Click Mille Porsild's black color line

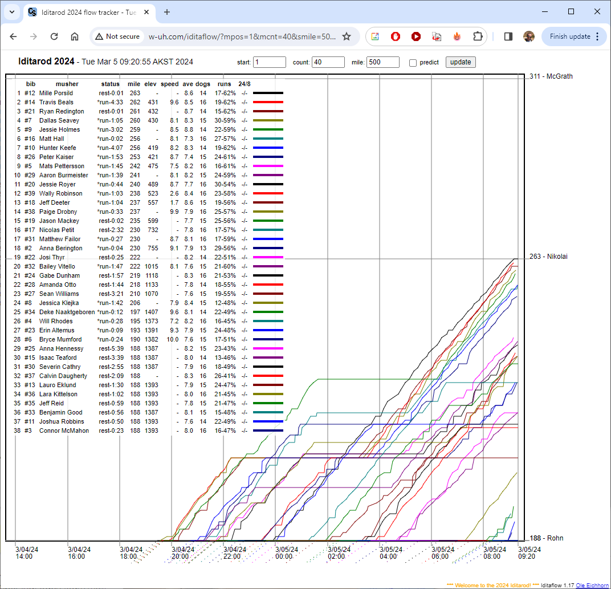click(x=268, y=93)
